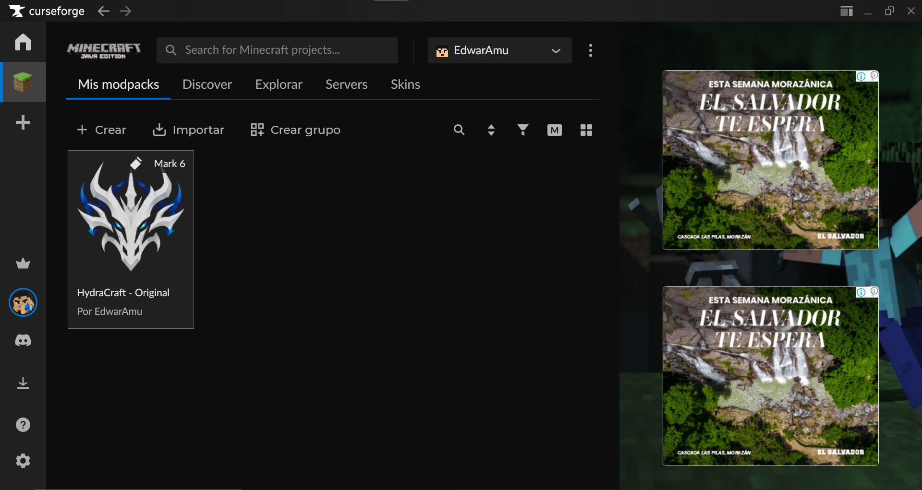Expand the EdwarAmu account dropdown
922x490 pixels.
[x=500, y=50]
